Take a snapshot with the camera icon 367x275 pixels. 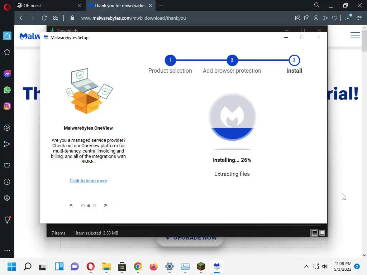(307, 18)
